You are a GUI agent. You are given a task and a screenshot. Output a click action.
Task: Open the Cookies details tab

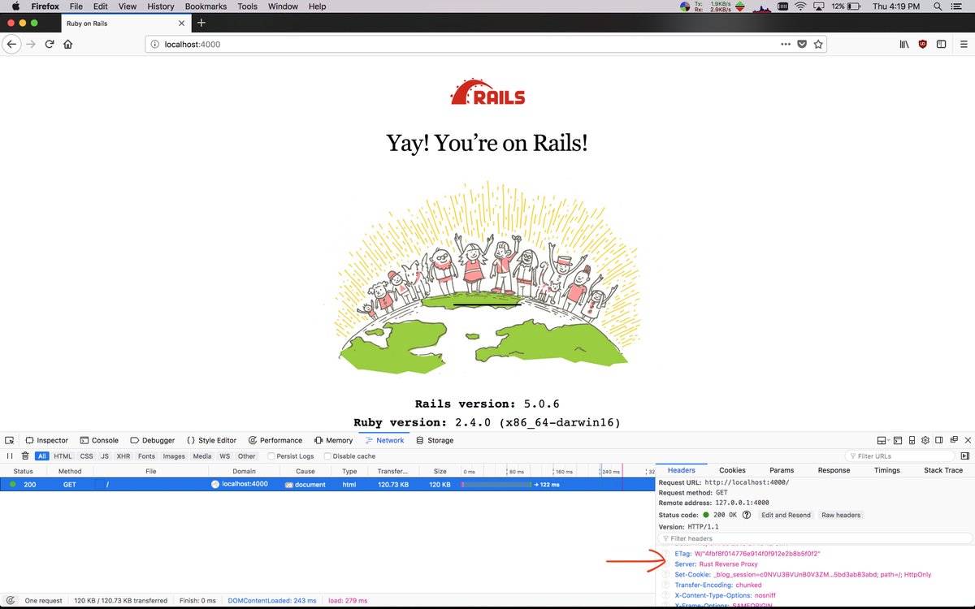click(732, 470)
